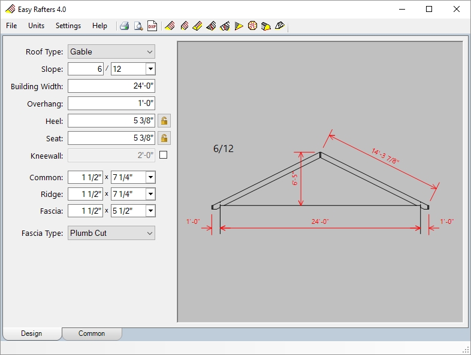Open Print Preview from the toolbar
Viewport: 471px width, 355px height.
(138, 26)
